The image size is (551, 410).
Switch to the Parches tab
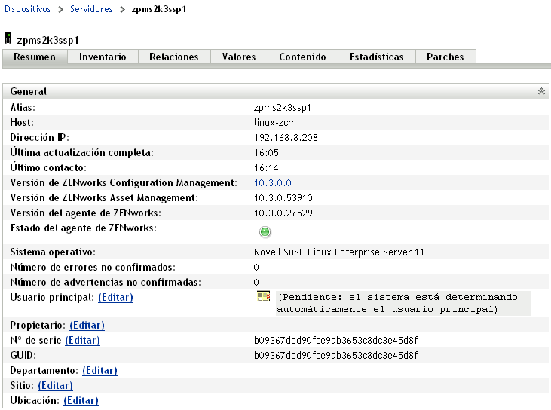[x=445, y=57]
